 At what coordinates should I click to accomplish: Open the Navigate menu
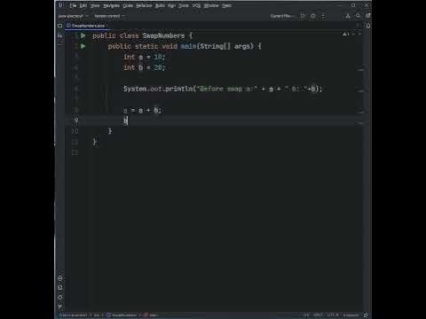(111, 5)
